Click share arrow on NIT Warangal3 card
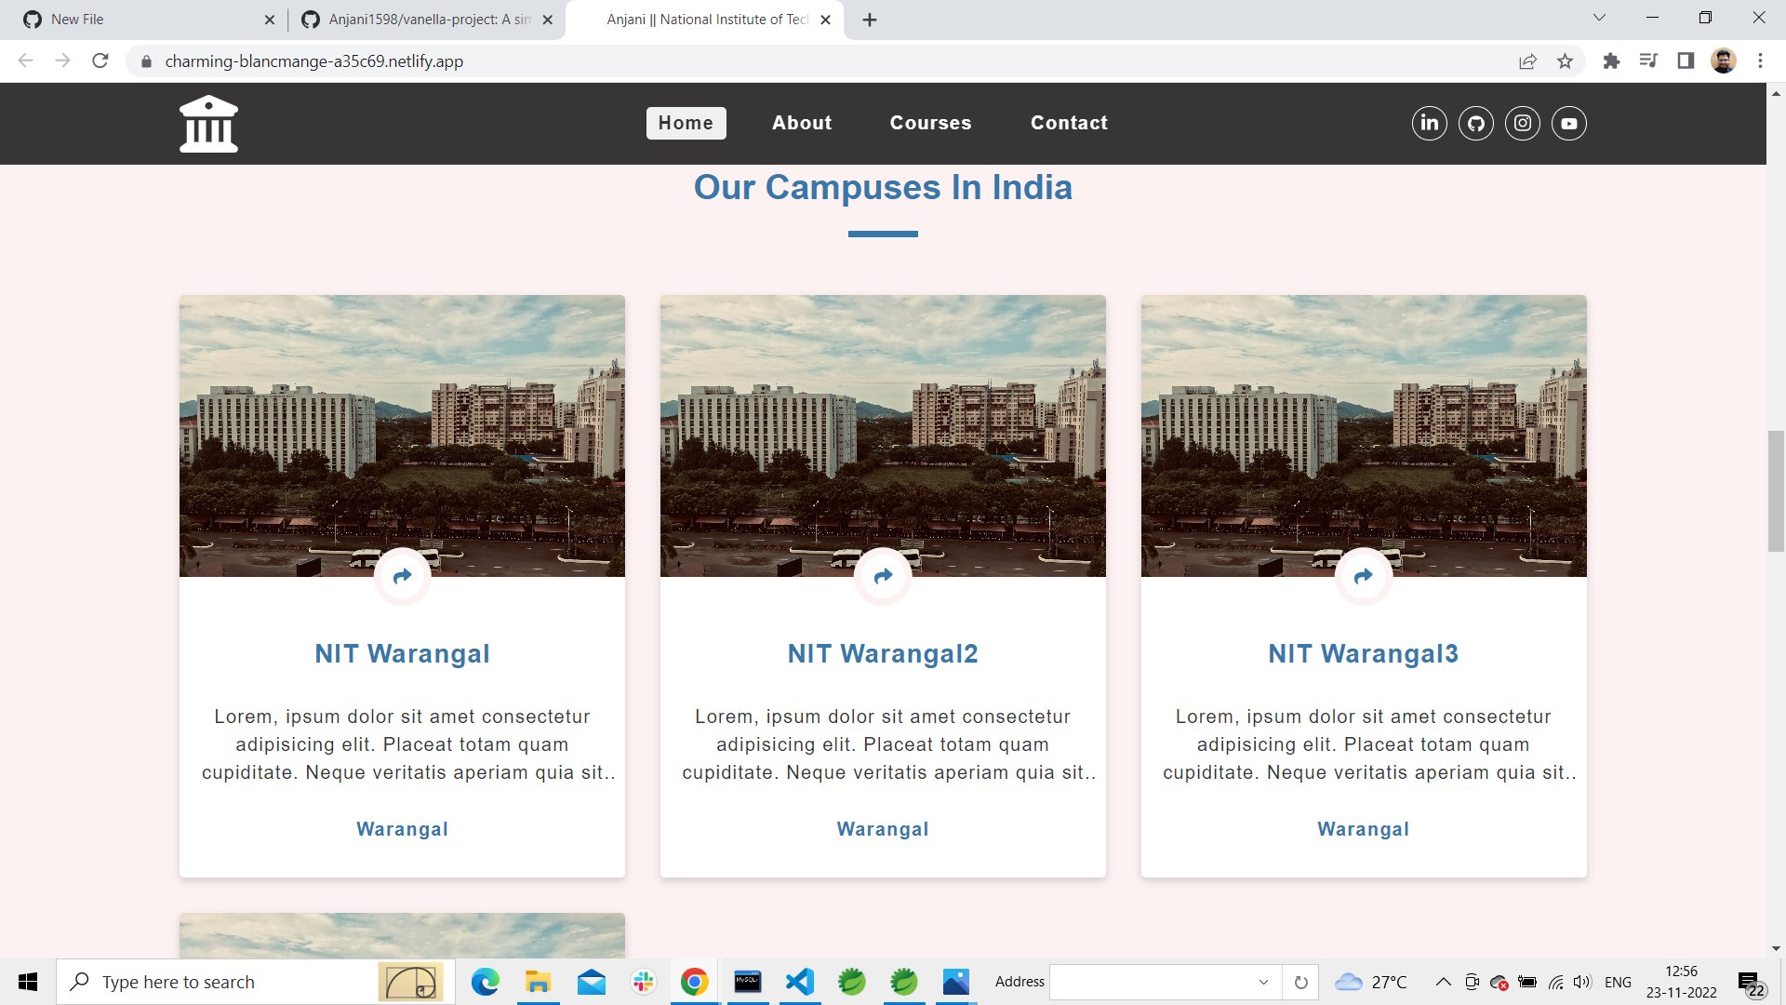Image resolution: width=1786 pixels, height=1005 pixels. point(1363,576)
